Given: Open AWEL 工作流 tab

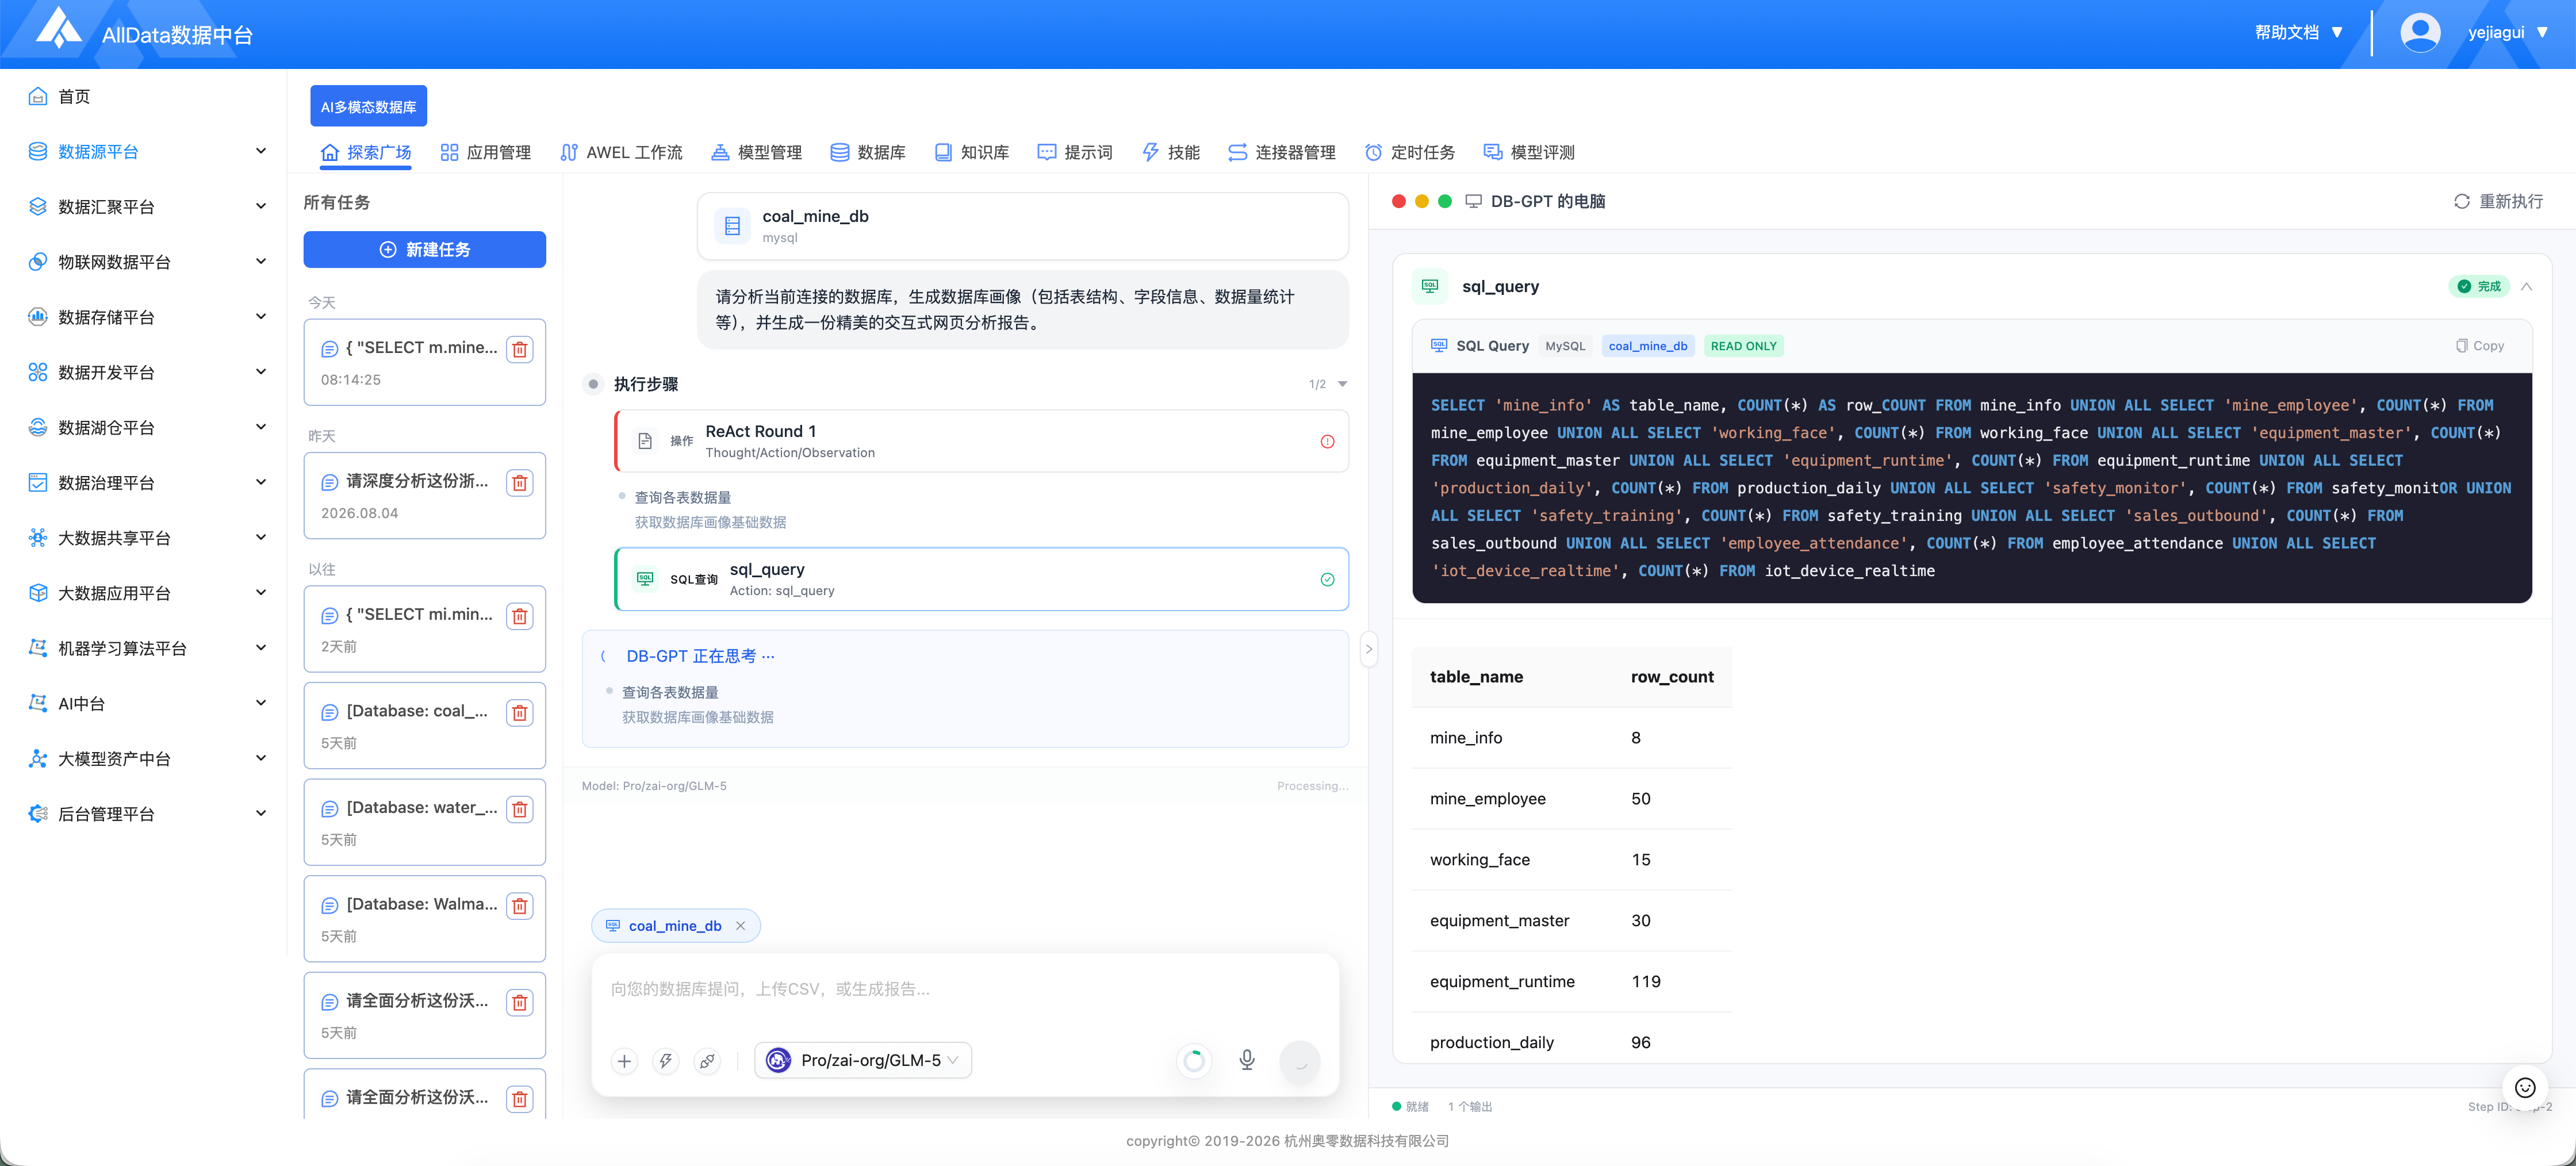Looking at the screenshot, I should tap(621, 152).
